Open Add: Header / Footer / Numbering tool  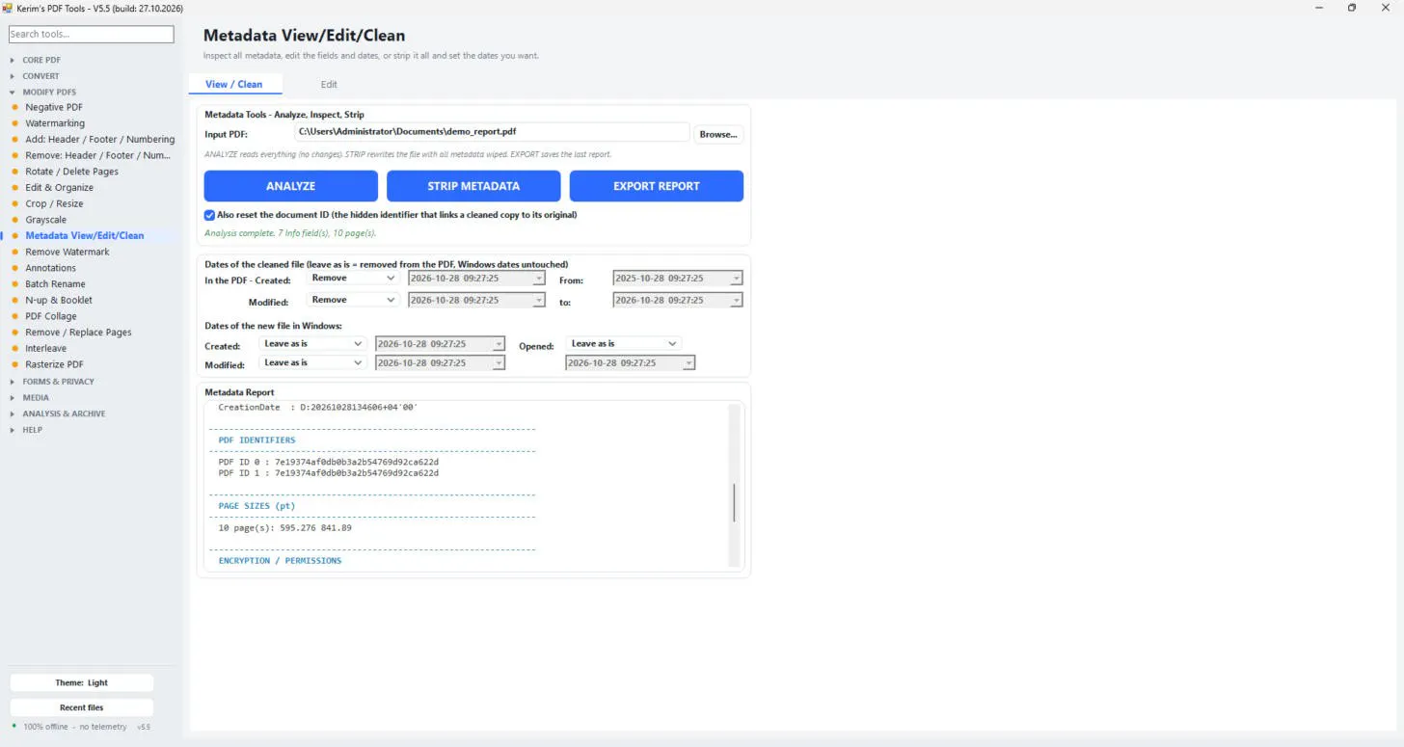point(99,140)
